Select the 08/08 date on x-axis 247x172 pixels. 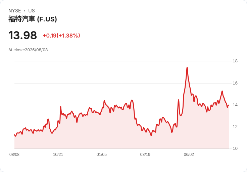point(14,155)
